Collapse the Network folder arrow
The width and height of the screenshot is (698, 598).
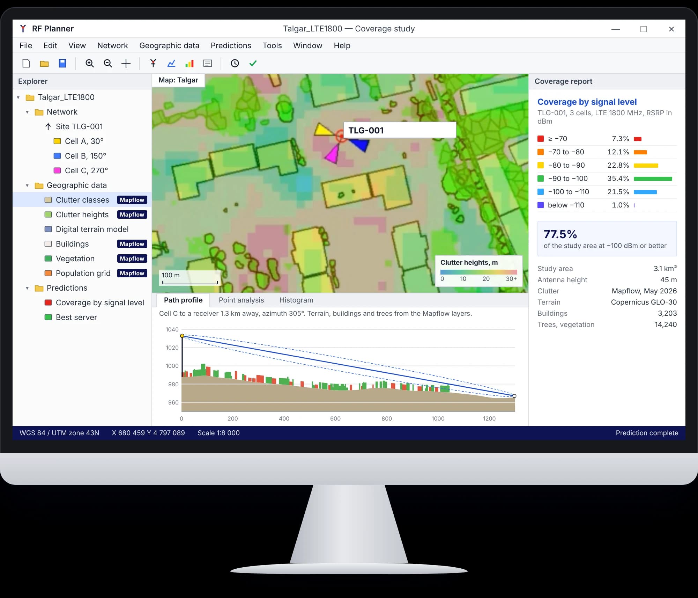click(27, 112)
